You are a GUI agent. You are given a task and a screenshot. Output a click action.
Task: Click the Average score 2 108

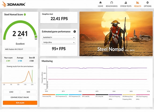pyautogui.click(x=20, y=61)
